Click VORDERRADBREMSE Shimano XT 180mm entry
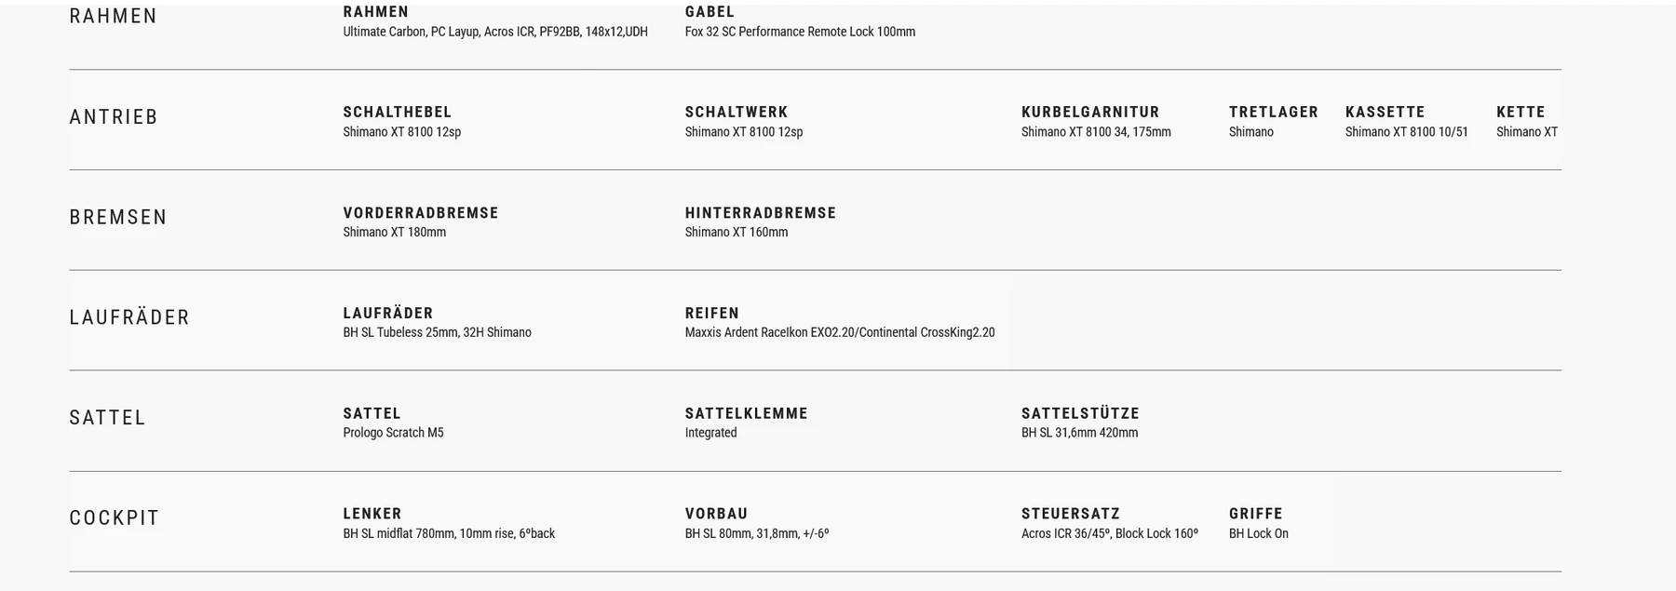The image size is (1676, 591). pyautogui.click(x=395, y=233)
